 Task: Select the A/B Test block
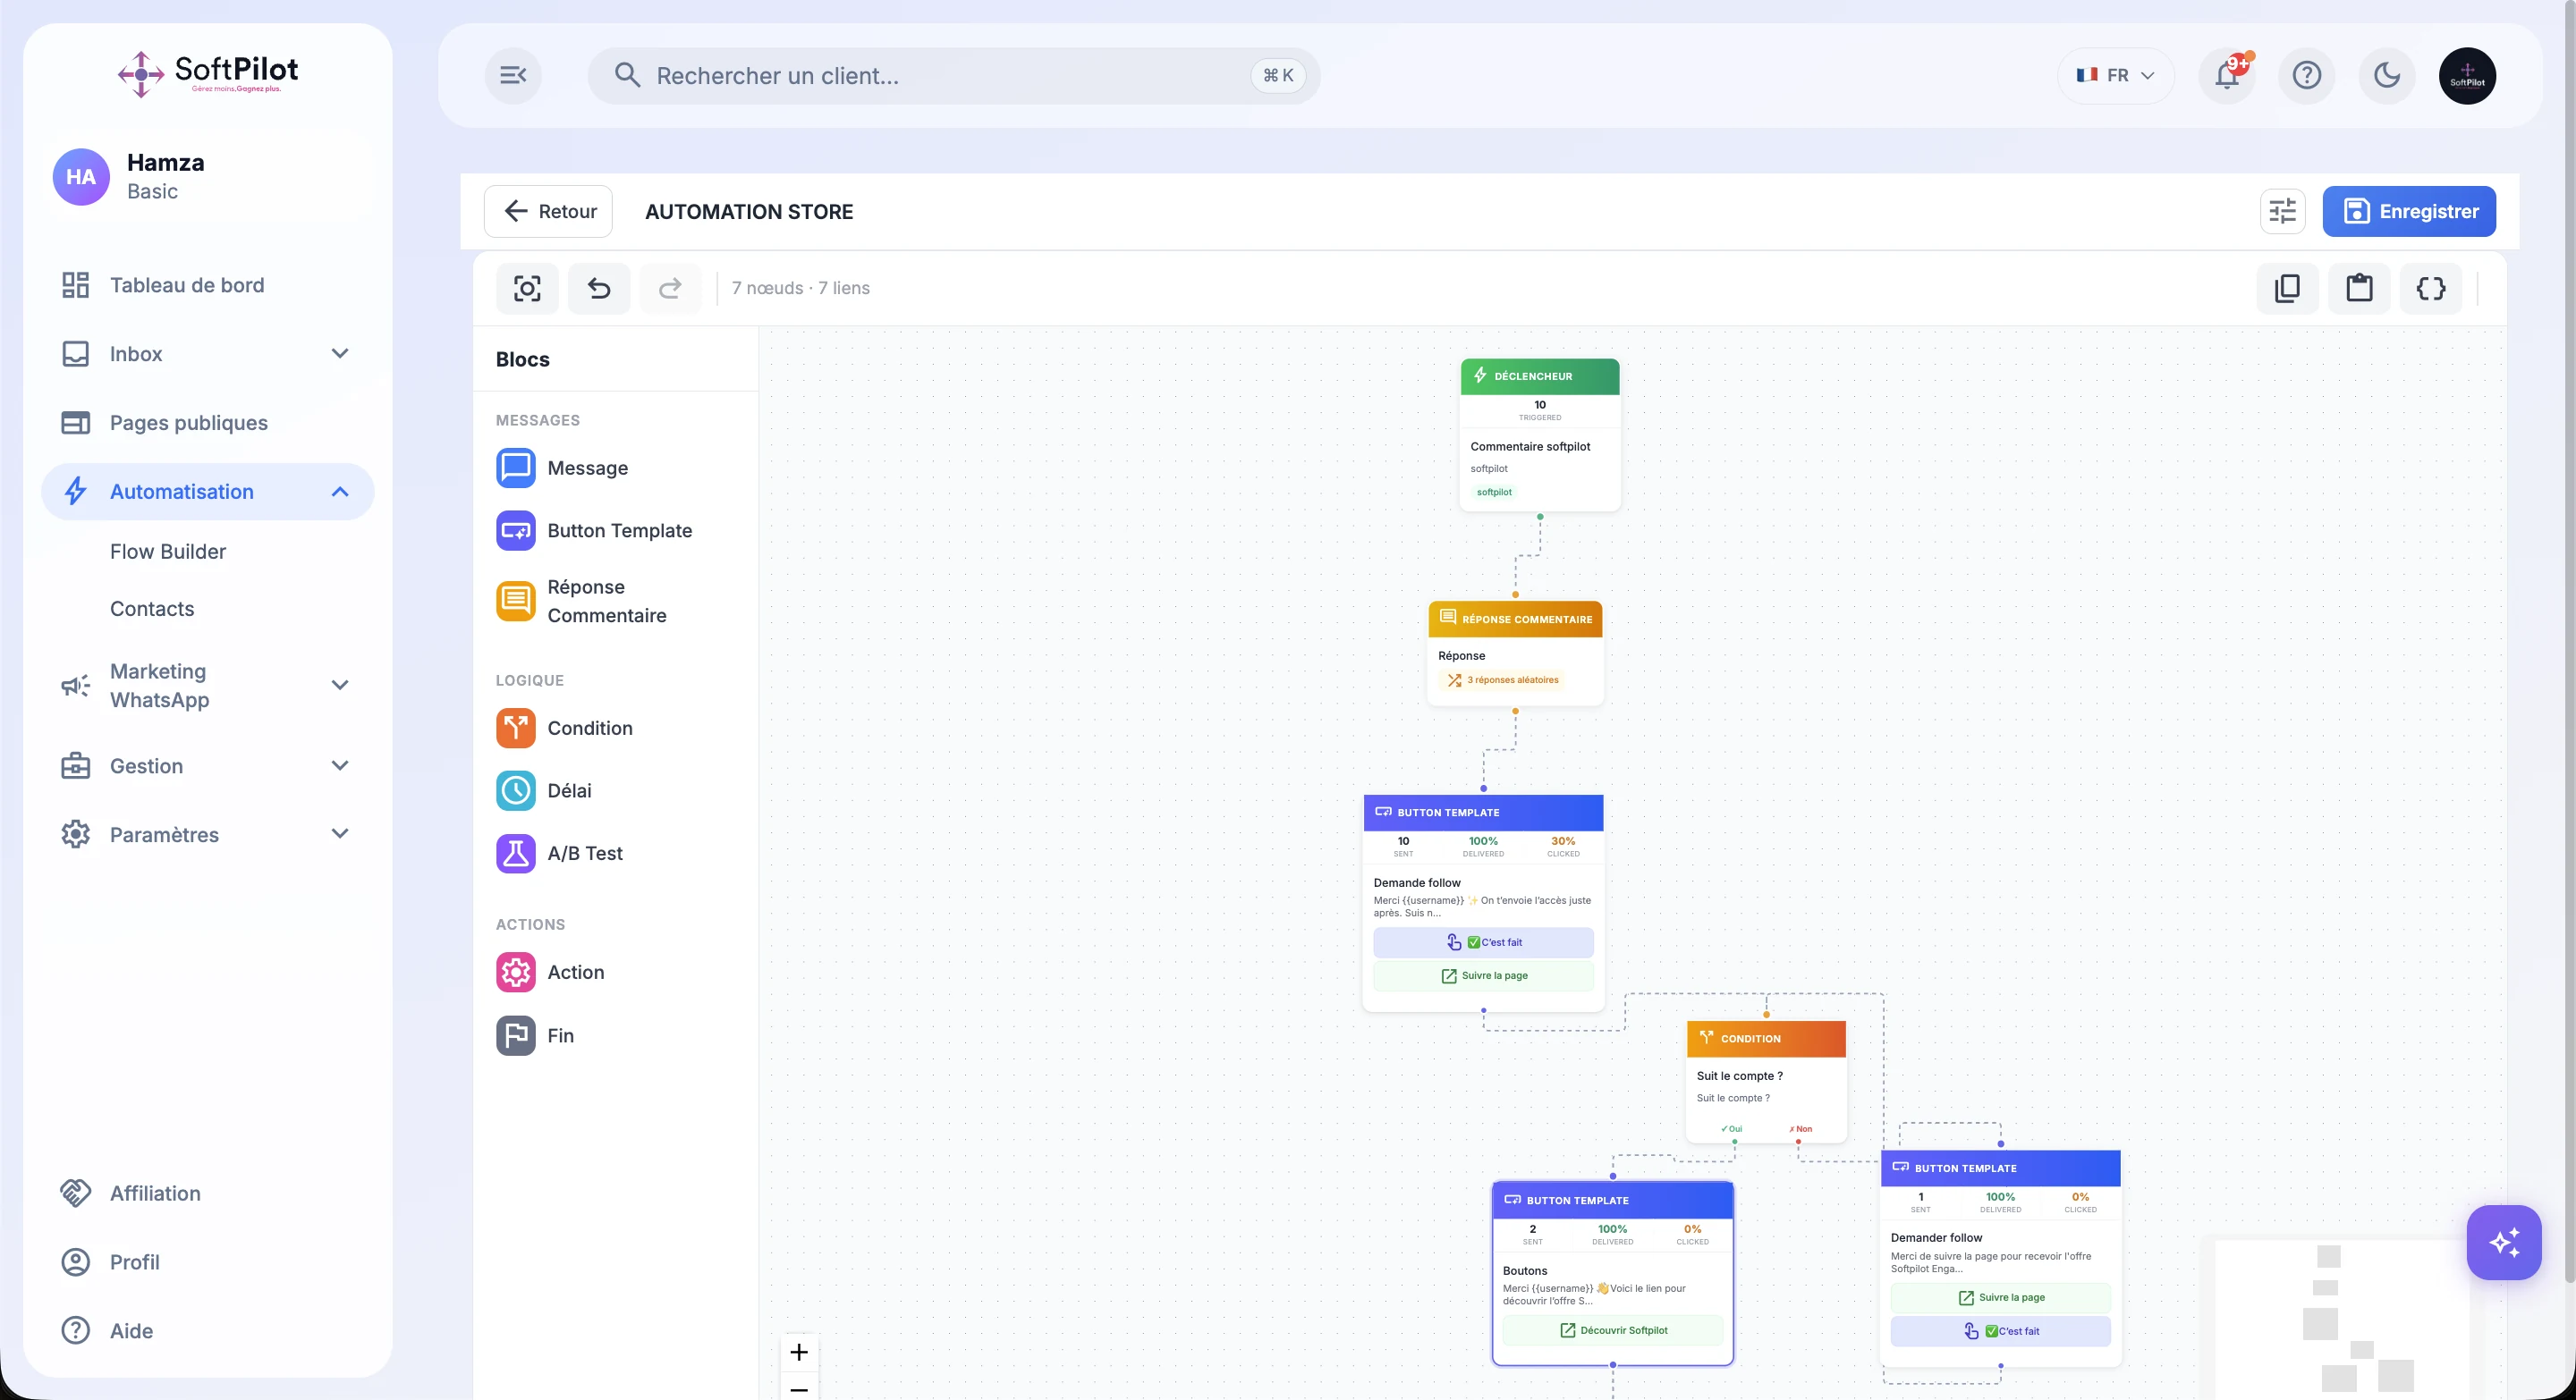click(x=615, y=854)
